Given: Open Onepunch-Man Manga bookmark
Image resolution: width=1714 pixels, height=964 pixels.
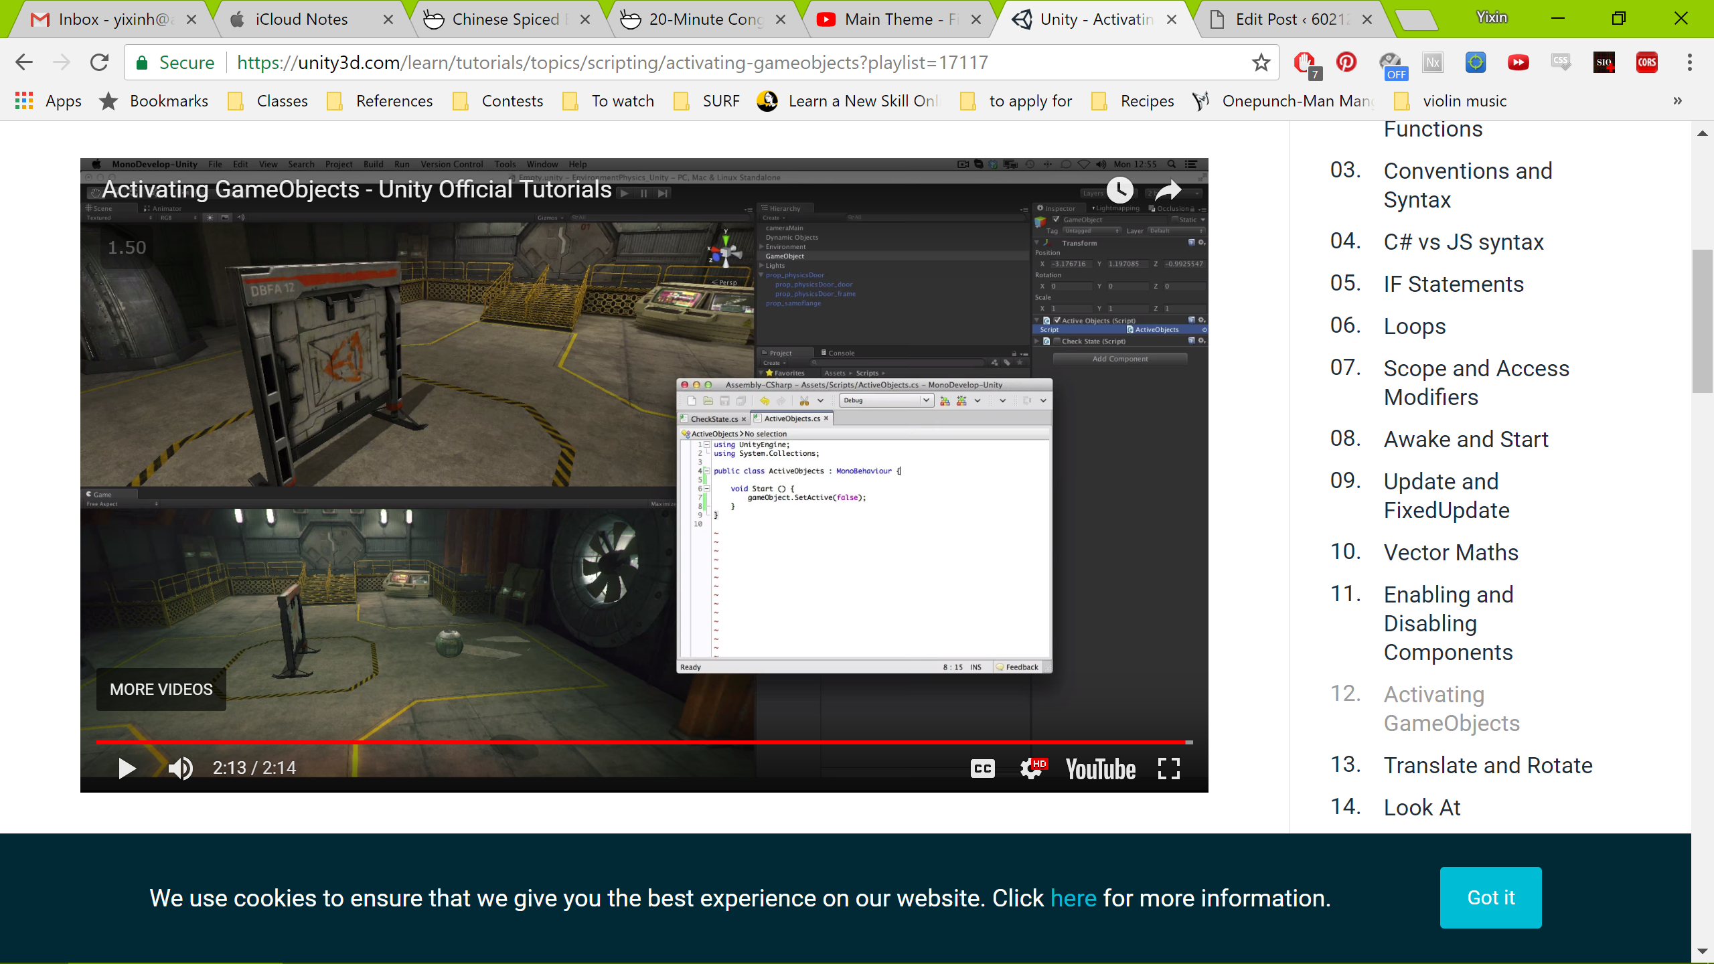Looking at the screenshot, I should 1283,101.
